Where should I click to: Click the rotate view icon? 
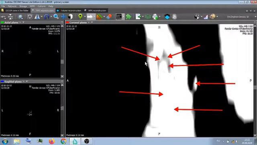tap(30, 17)
